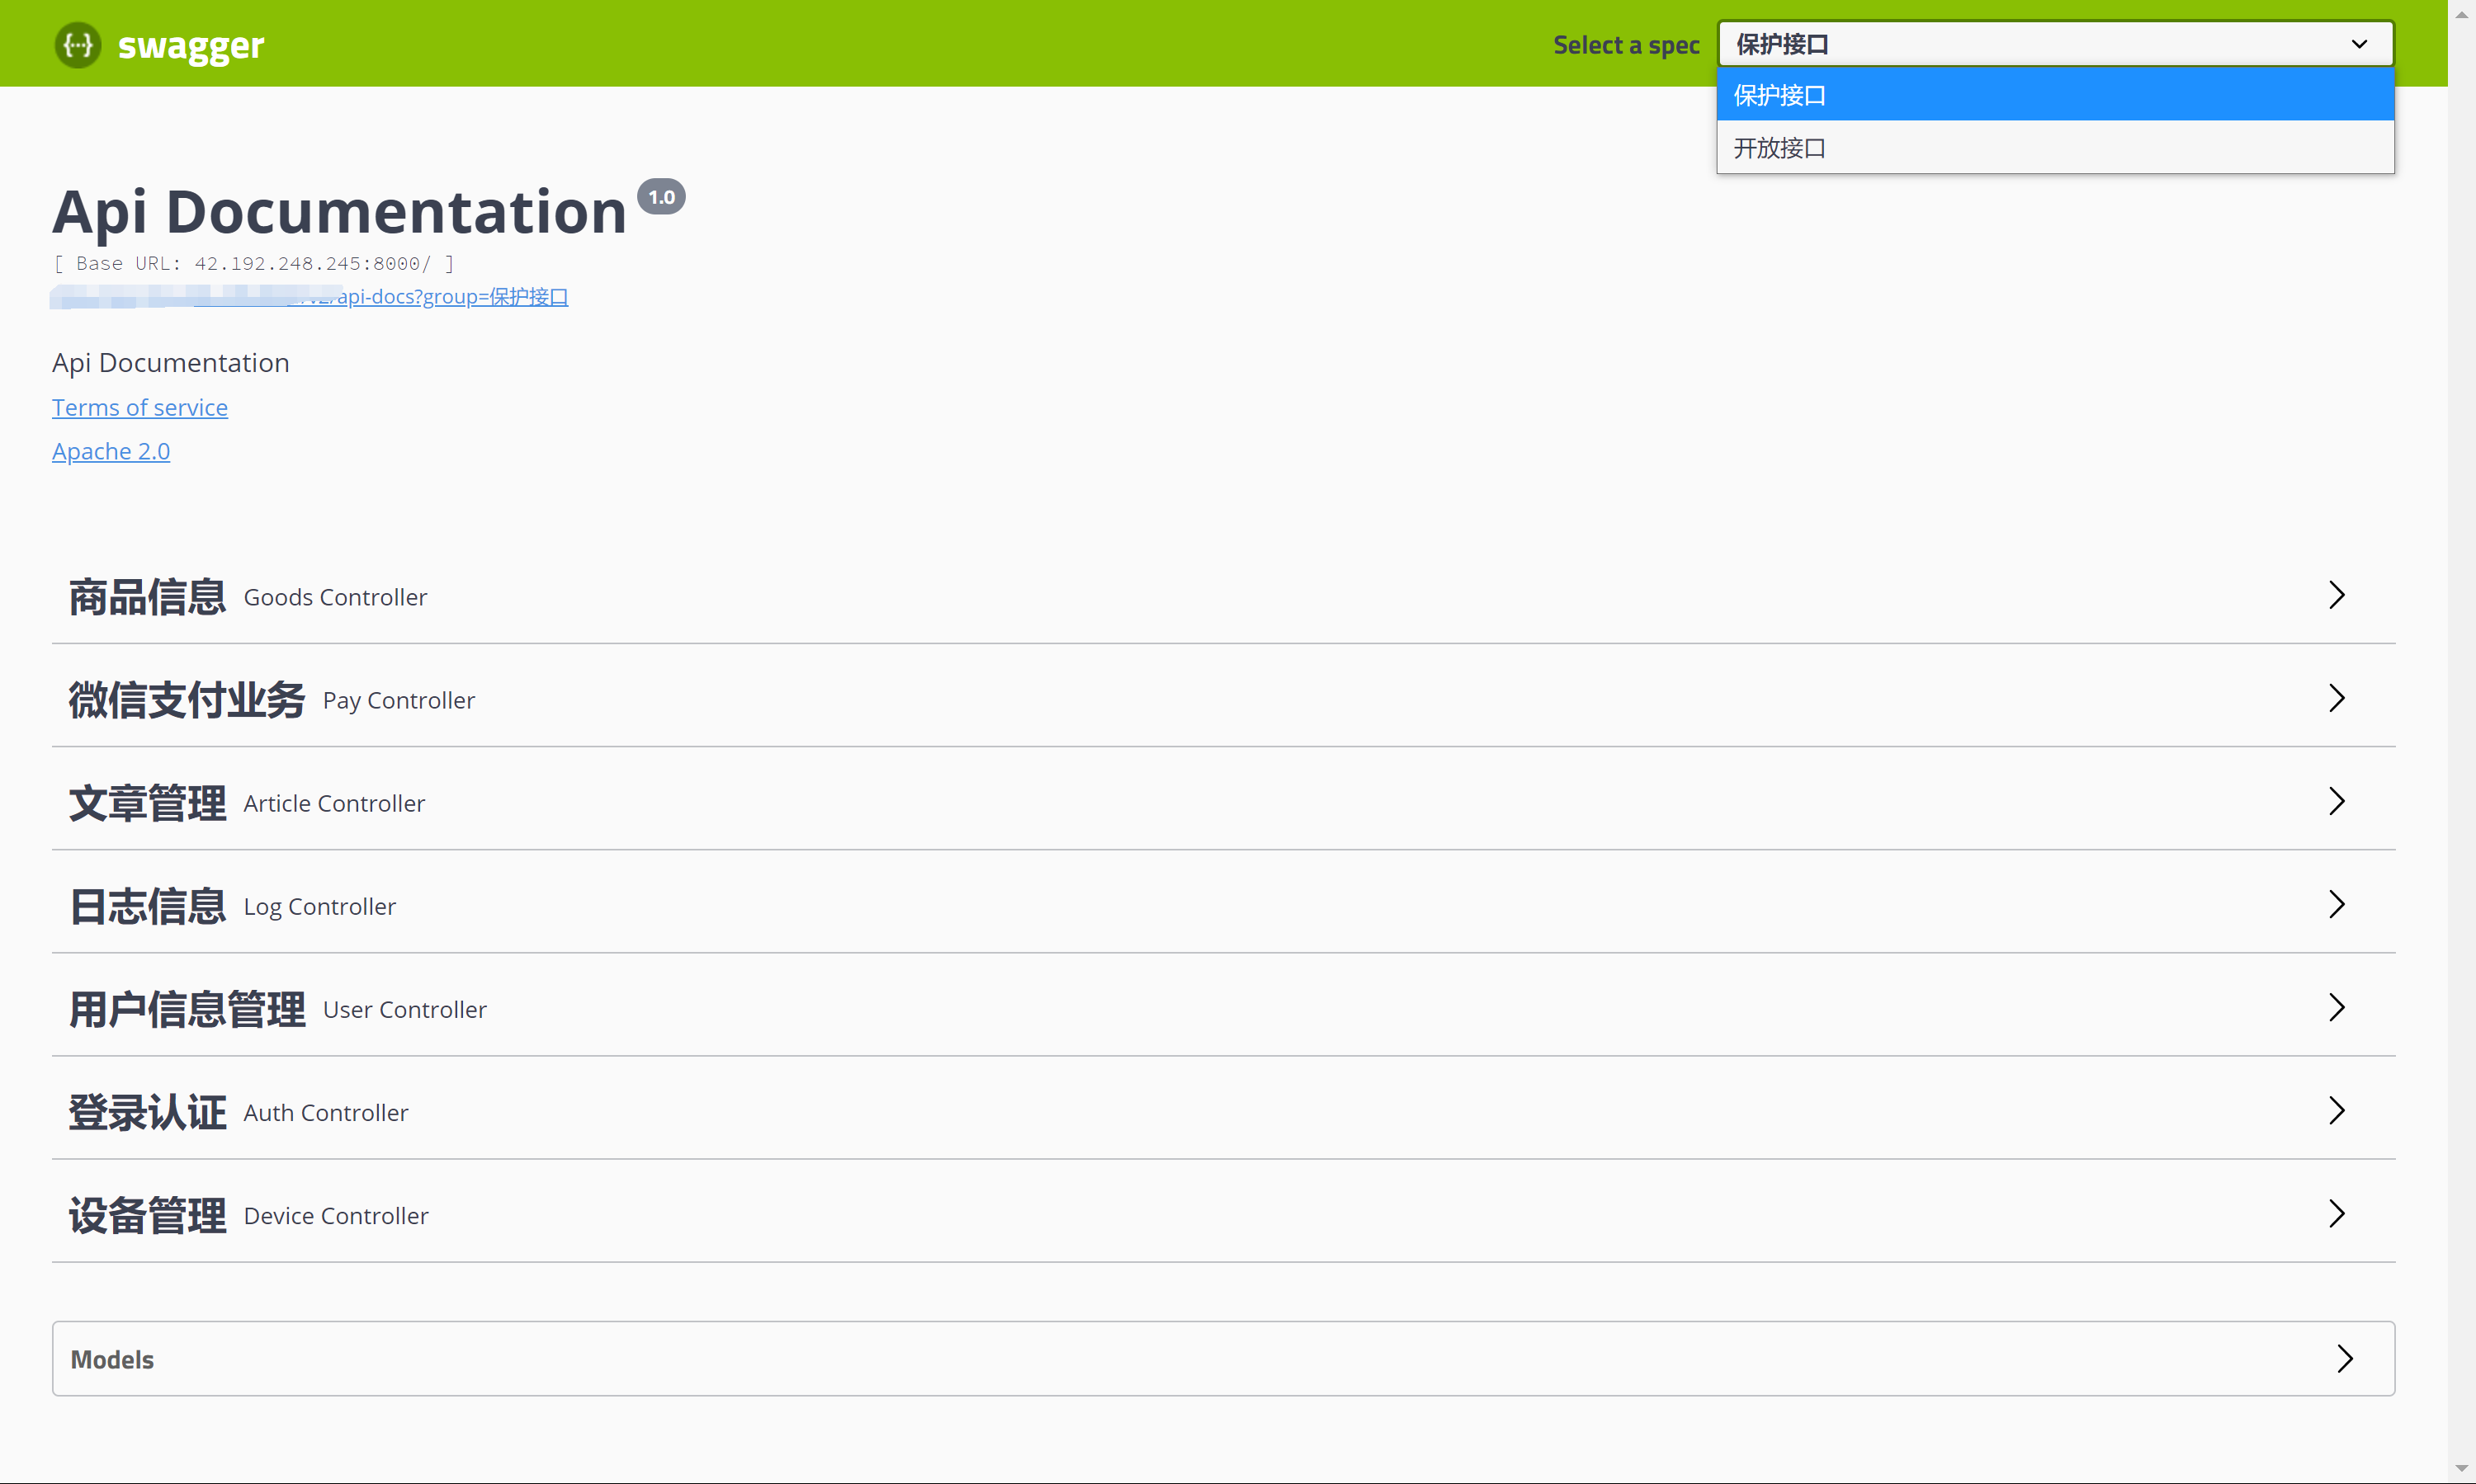Open the api-docs?group=保护接口 link
2476x1484 pixels.
click(452, 296)
